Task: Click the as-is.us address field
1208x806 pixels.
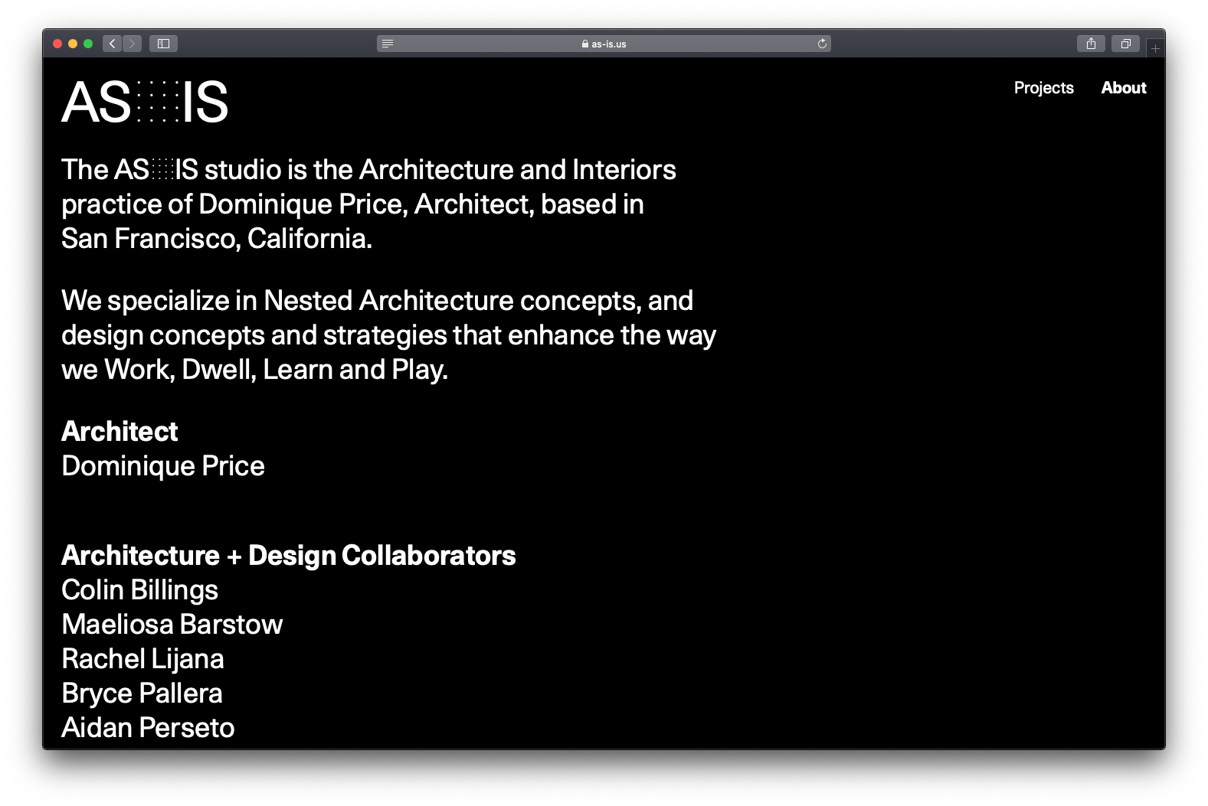Action: coord(608,44)
